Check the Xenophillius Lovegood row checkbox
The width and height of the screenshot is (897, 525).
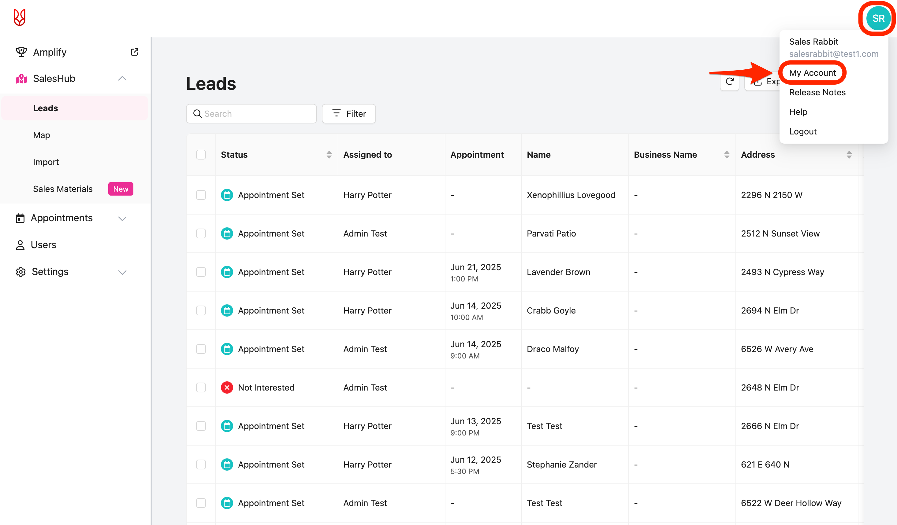tap(201, 195)
